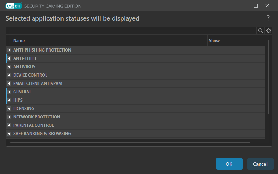
Task: Click the search magnifier icon
Action: coord(260,31)
